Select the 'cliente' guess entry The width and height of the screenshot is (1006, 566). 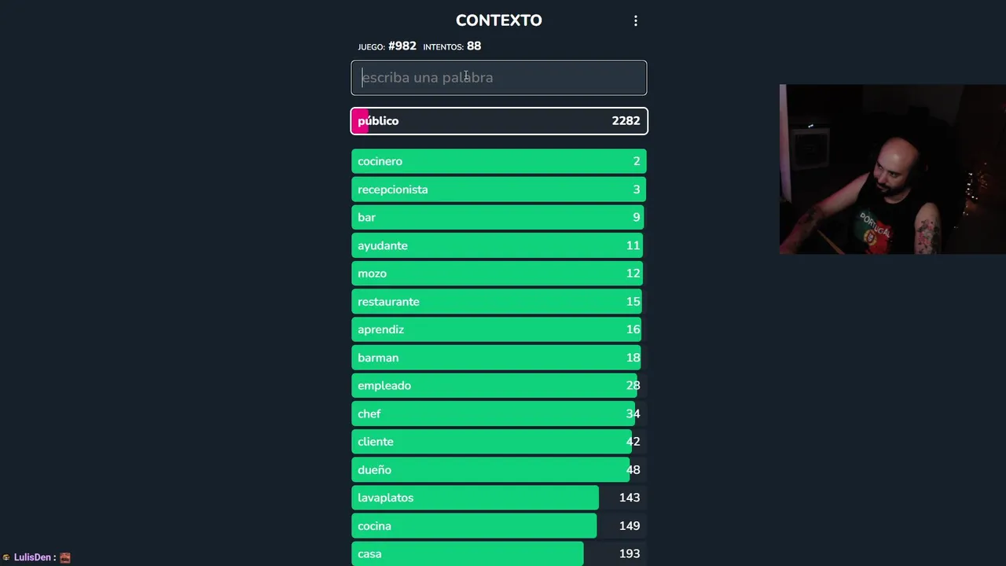[x=499, y=442]
